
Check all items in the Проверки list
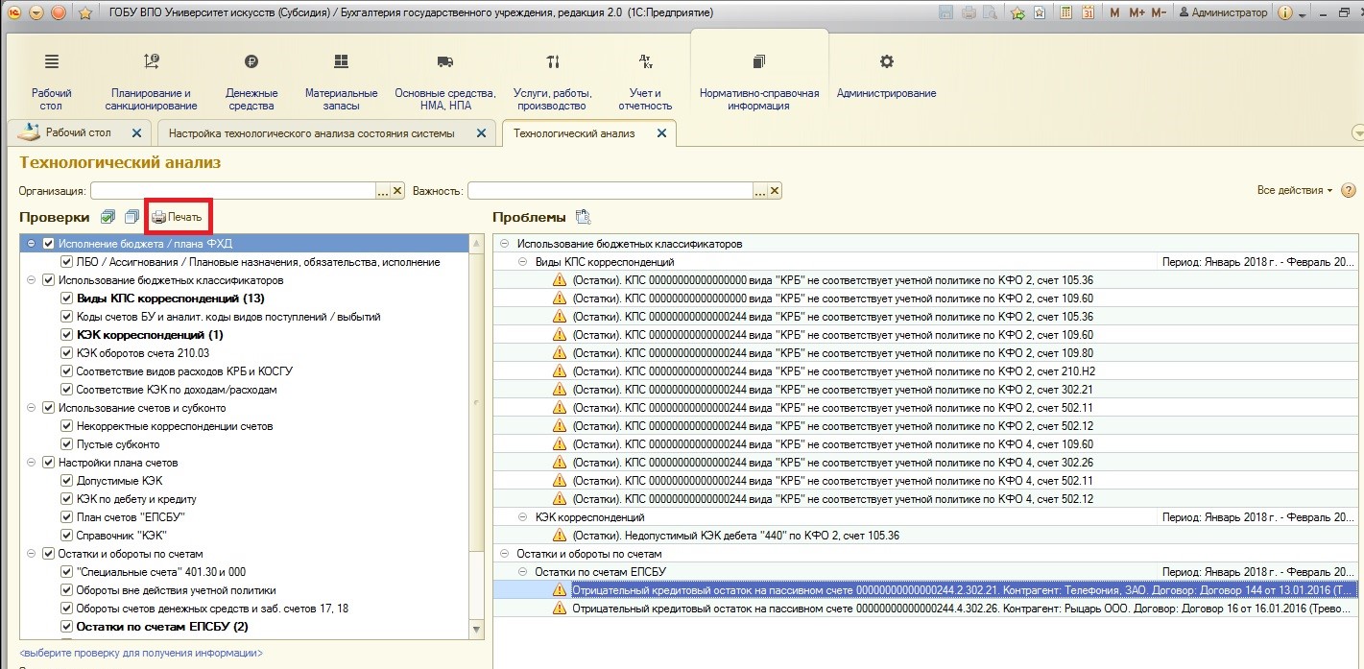click(x=108, y=217)
